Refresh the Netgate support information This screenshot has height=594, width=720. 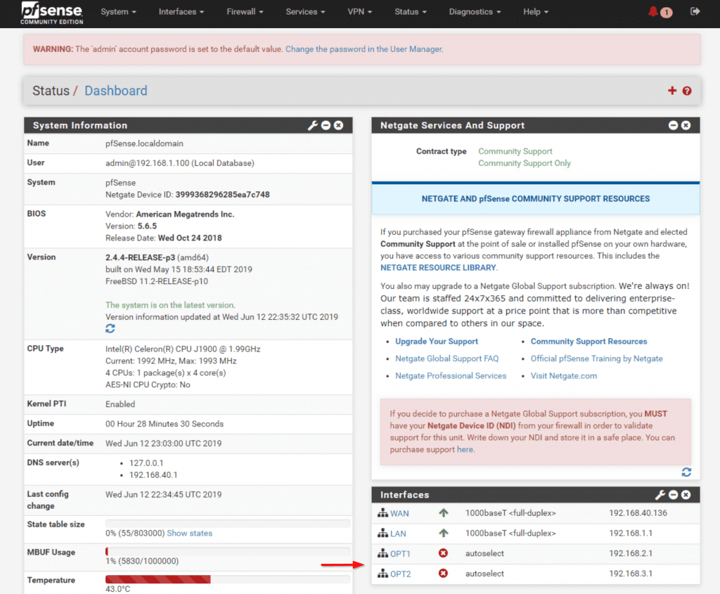click(x=686, y=472)
